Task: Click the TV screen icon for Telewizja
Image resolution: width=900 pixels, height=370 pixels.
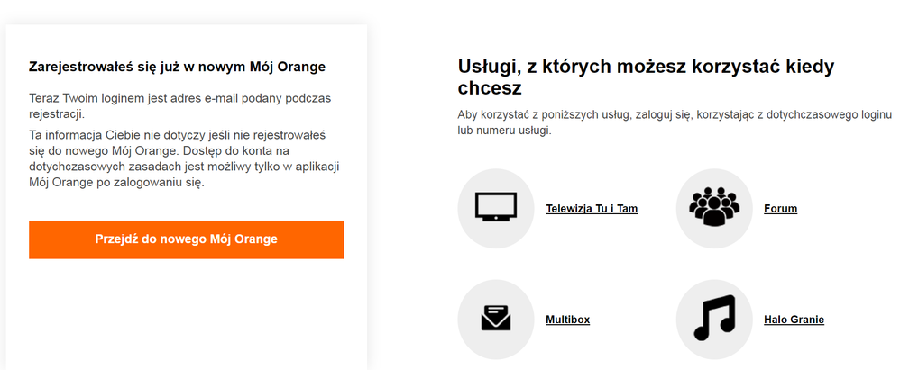Action: [x=495, y=208]
